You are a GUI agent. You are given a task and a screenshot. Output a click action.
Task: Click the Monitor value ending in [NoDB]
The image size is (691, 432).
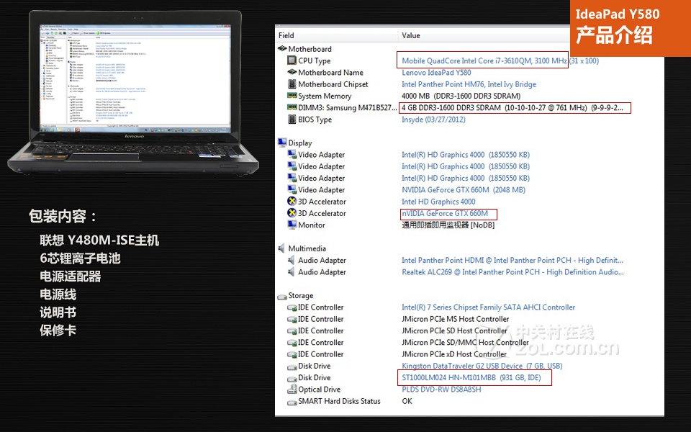pos(448,225)
